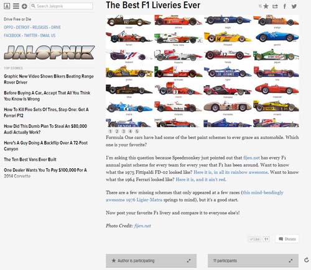Click The Best F1 Liveries Ever headline

tap(153, 5)
